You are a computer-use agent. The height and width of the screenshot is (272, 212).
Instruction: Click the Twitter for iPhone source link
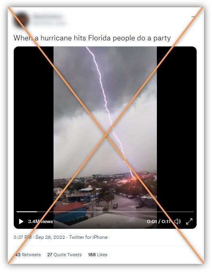[88, 237]
